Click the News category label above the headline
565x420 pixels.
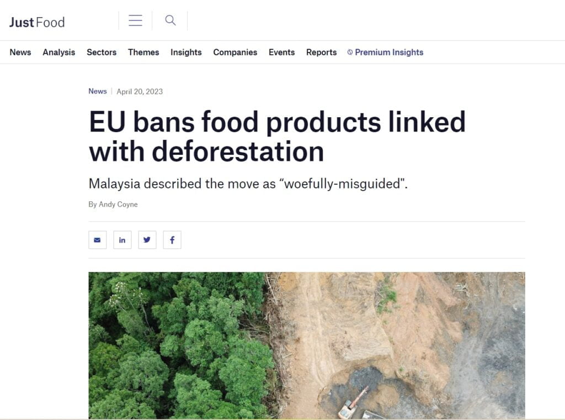pos(97,91)
